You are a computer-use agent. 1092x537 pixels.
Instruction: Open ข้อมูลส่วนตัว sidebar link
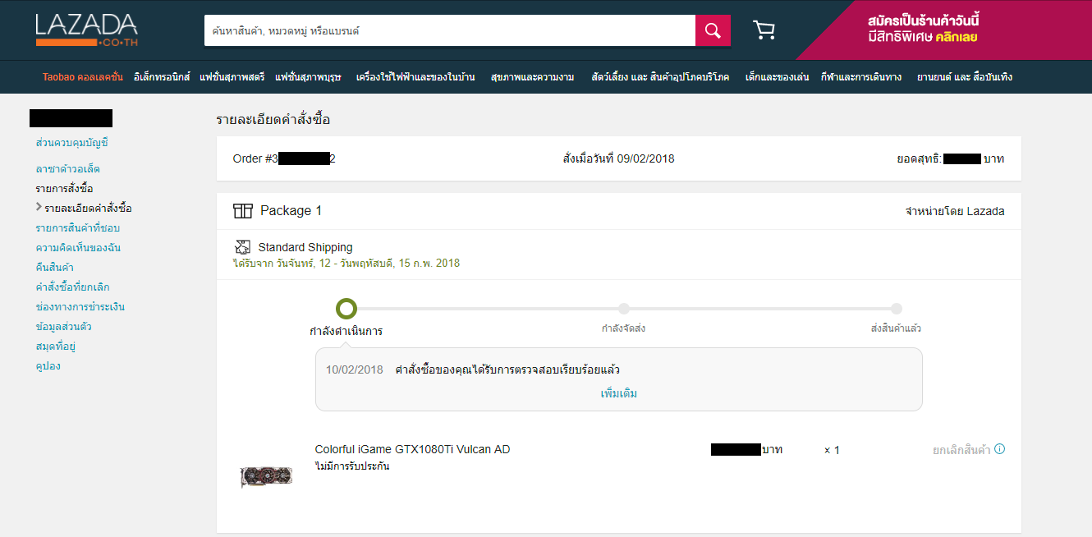(x=63, y=327)
